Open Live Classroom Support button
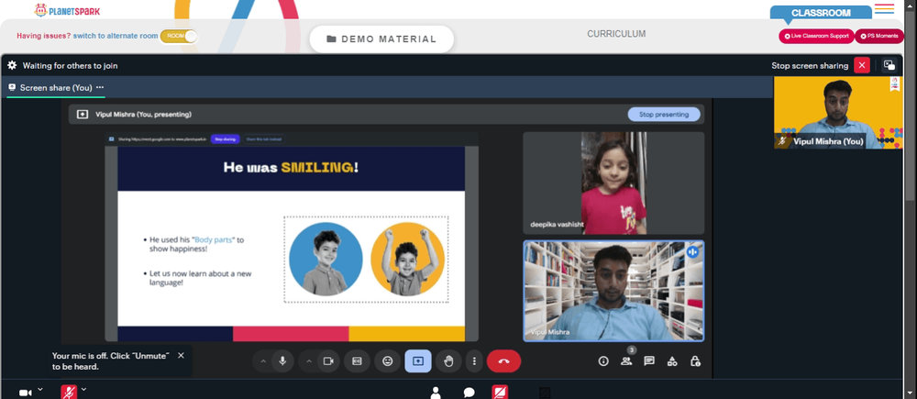 coord(816,36)
